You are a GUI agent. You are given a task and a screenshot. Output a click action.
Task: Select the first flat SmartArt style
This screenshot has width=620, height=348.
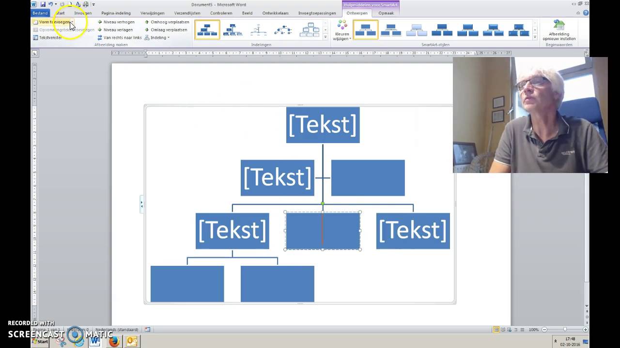click(x=366, y=29)
